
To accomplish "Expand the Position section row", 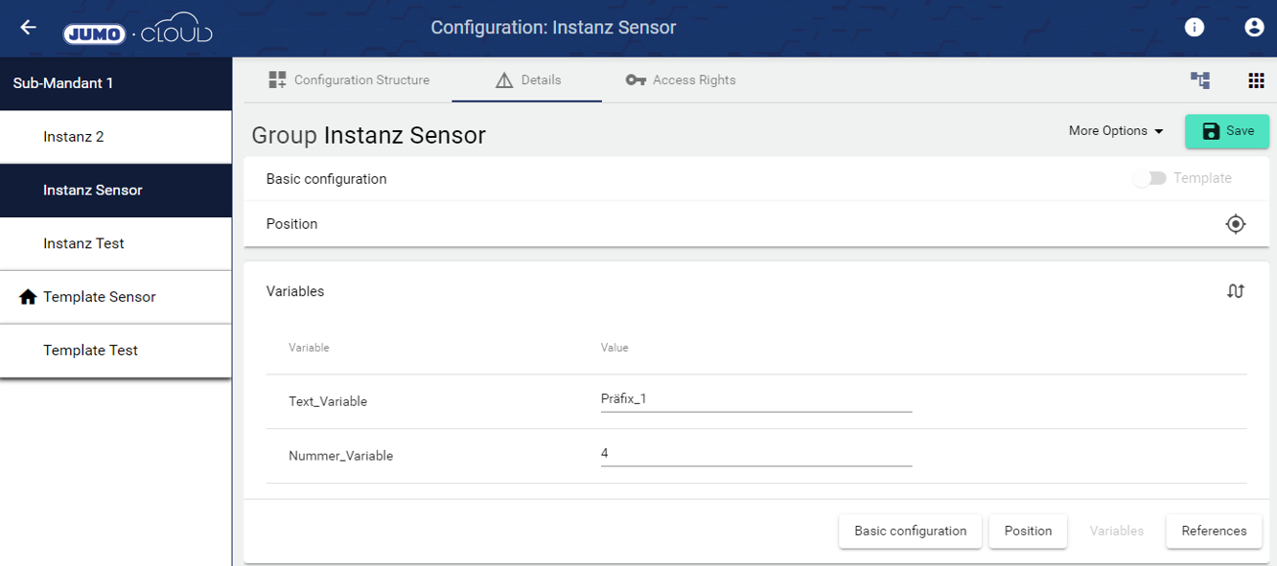I will click(292, 224).
